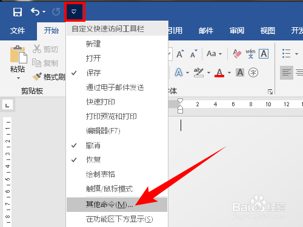
Task: Click the left indent marker on ruler
Action: 181,111
